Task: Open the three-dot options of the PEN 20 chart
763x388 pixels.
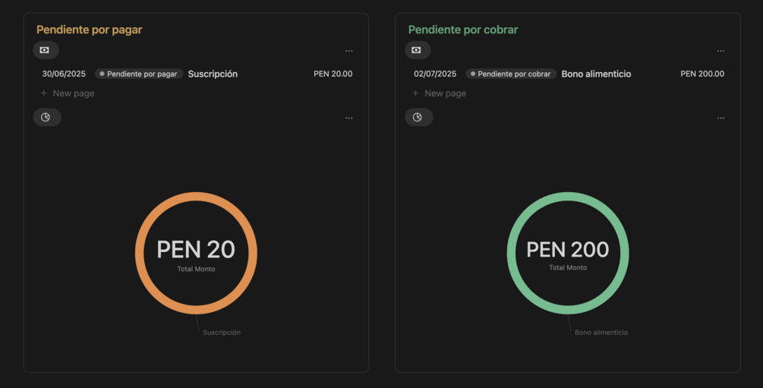Action: [349, 118]
